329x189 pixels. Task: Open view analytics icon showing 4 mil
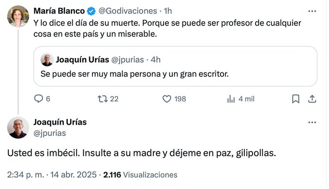231,99
